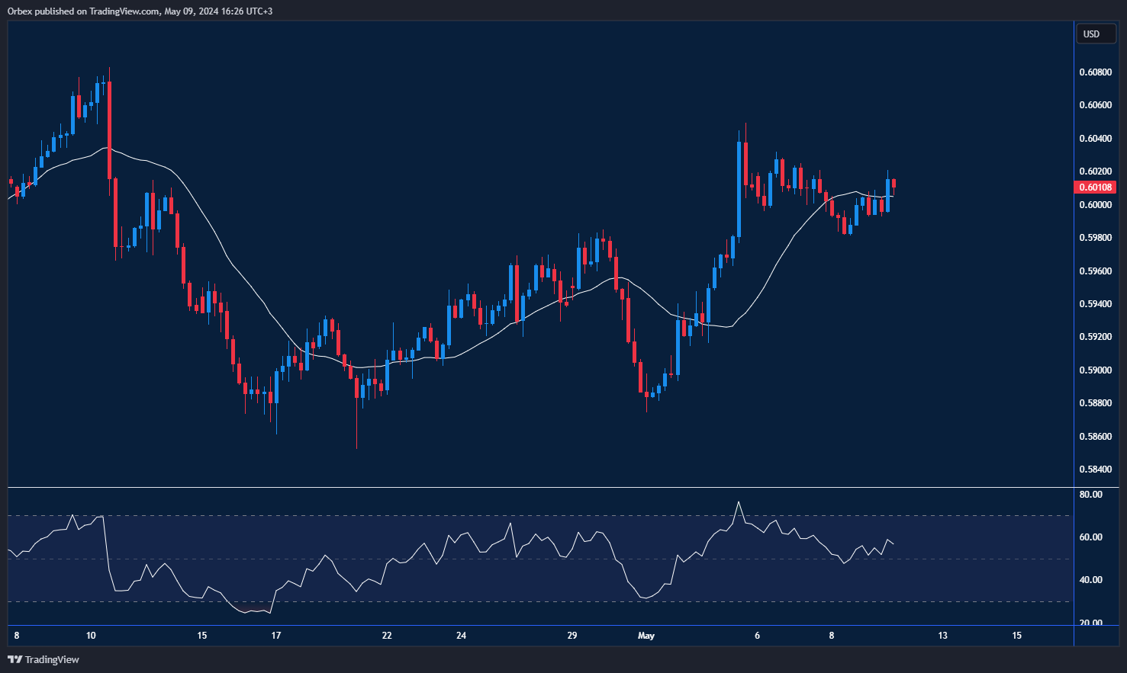Click the RSI peak above 70 near May 6

click(x=738, y=503)
